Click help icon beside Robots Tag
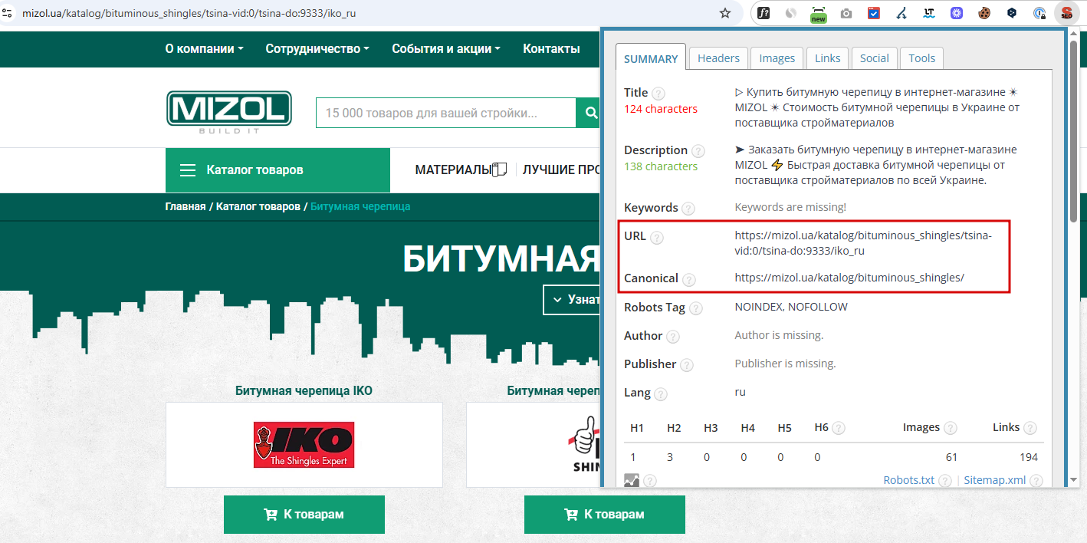This screenshot has width=1087, height=543. [695, 308]
